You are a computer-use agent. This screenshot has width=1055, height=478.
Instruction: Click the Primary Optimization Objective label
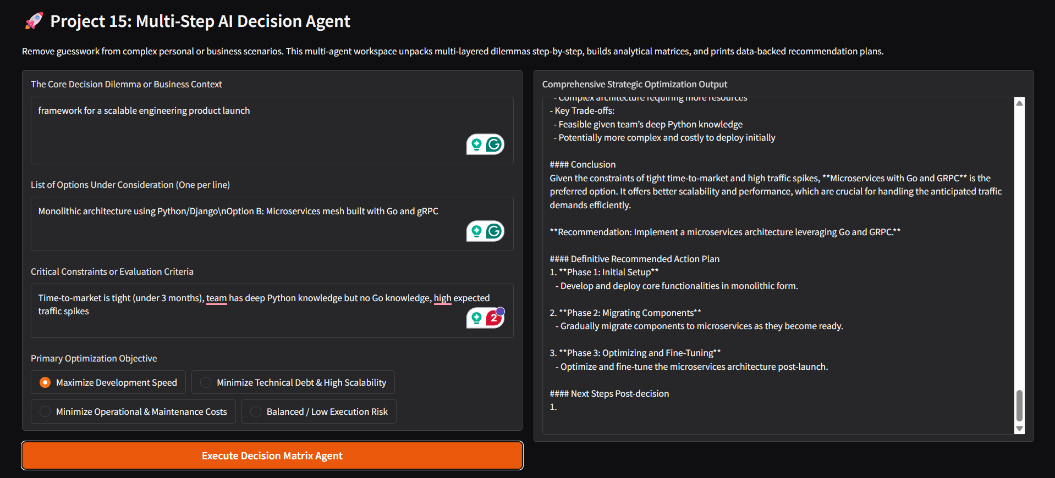click(x=94, y=358)
